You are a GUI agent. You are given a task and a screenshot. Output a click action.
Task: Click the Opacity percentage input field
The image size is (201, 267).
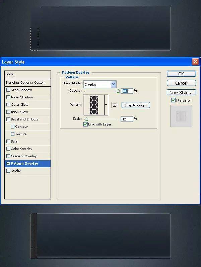pyautogui.click(x=127, y=91)
